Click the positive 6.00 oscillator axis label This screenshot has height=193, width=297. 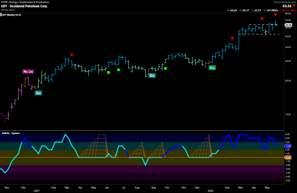[x=287, y=134]
